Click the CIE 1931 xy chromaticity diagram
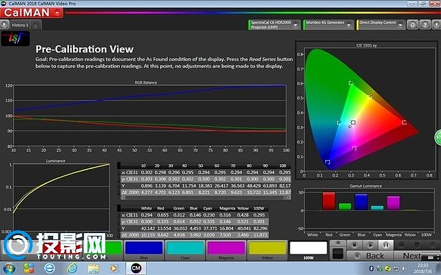 click(x=369, y=110)
